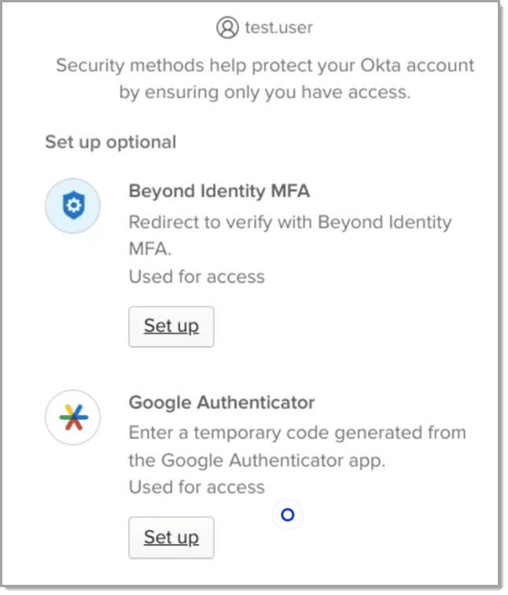Click "Redirect to verify with Beyond Identity" text
The height and width of the screenshot is (595, 508).
(x=290, y=222)
